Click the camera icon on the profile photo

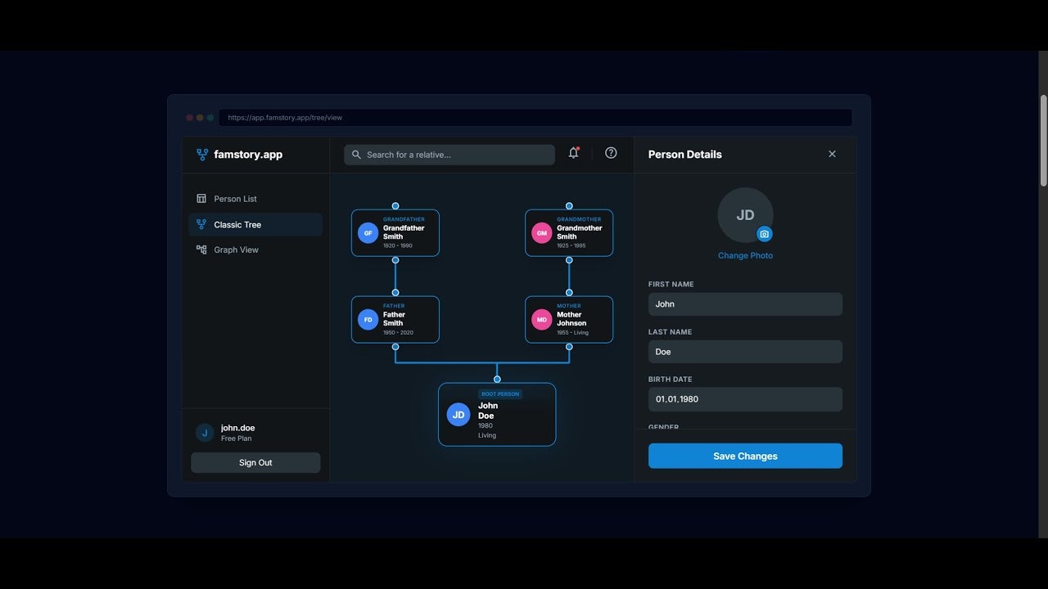[764, 234]
